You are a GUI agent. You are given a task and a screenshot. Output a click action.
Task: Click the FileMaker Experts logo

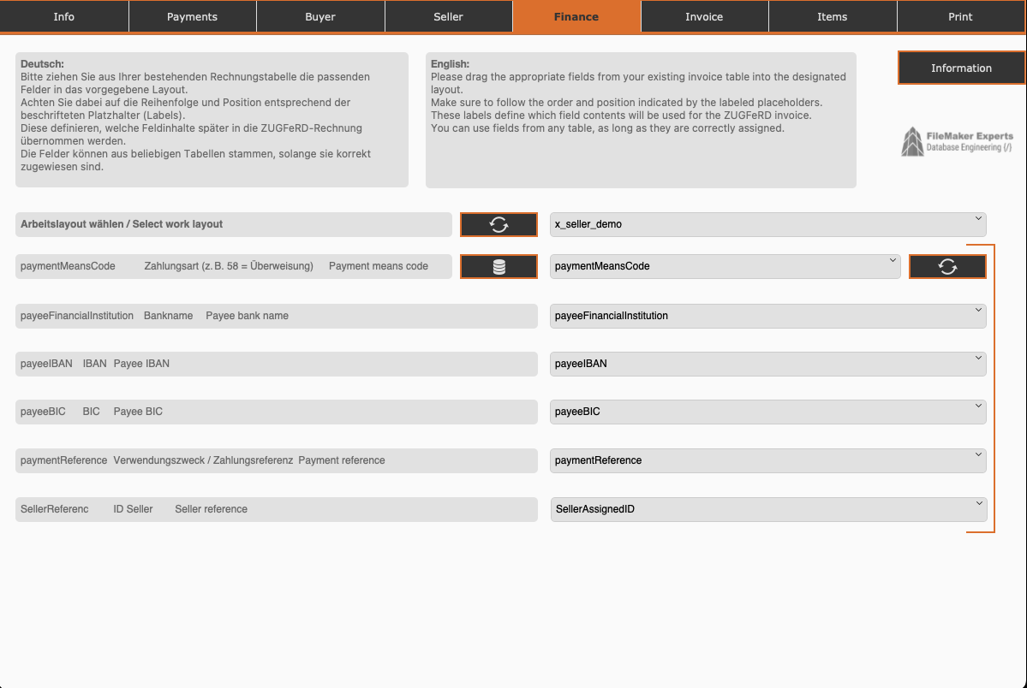click(x=957, y=142)
